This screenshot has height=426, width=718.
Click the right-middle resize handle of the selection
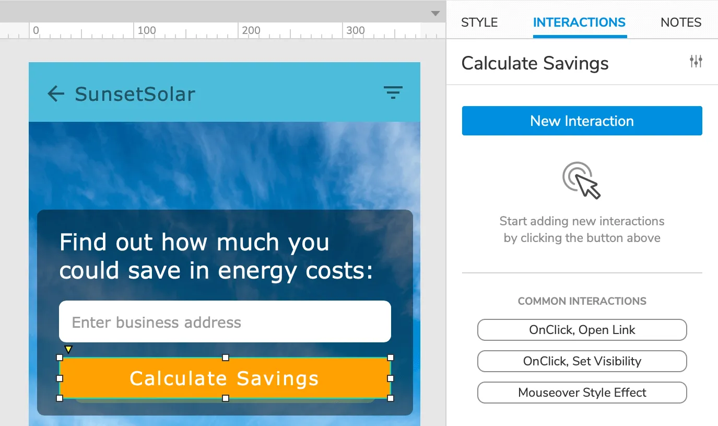tap(391, 378)
